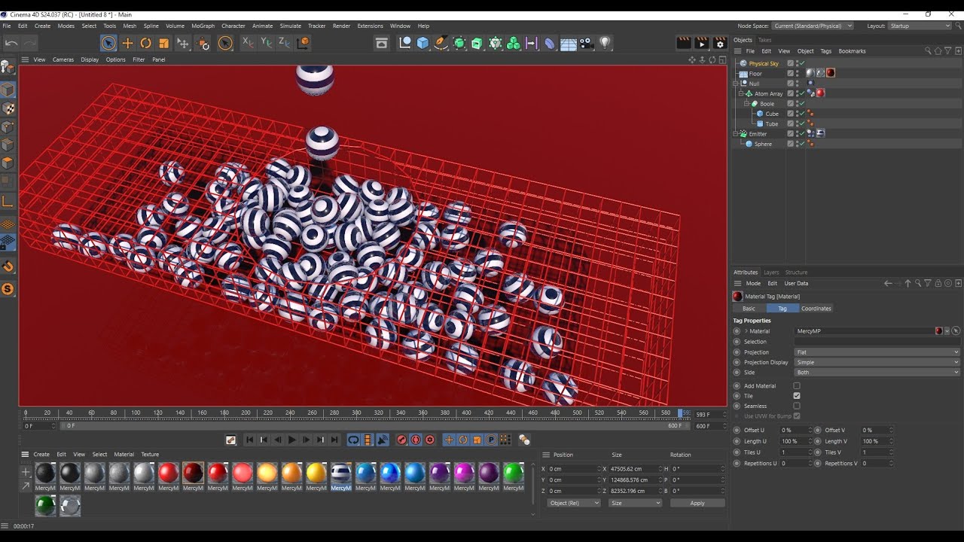
Task: Add a Cube primitive from toolbar
Action: click(423, 43)
